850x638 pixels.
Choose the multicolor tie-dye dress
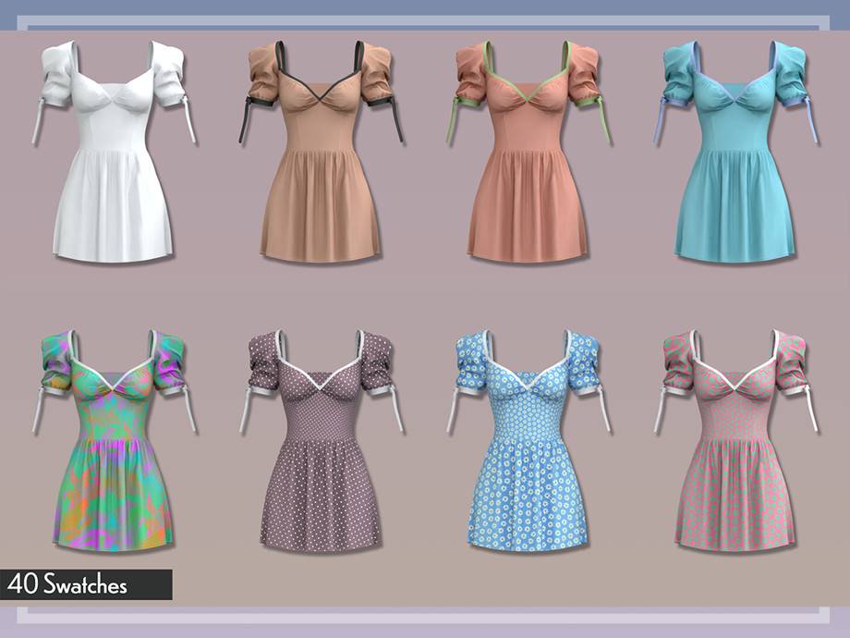tap(113, 444)
